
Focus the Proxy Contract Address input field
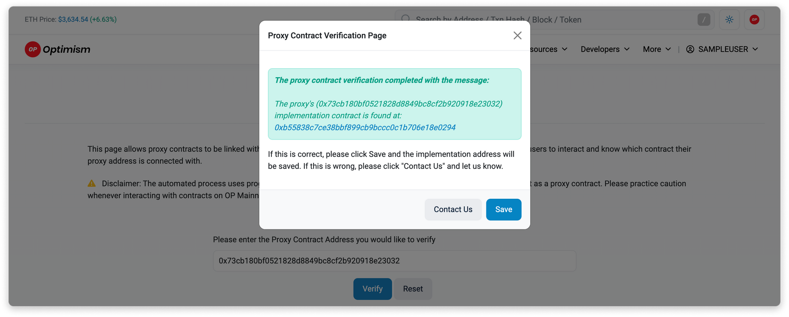[x=394, y=261]
